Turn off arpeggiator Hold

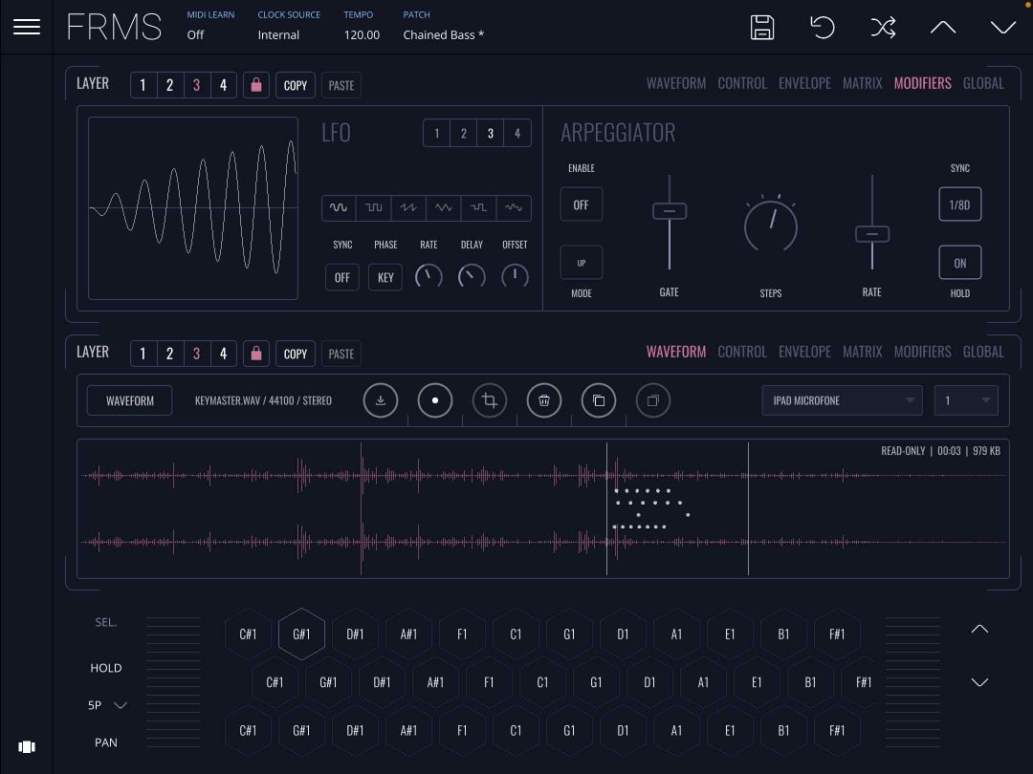coord(959,262)
